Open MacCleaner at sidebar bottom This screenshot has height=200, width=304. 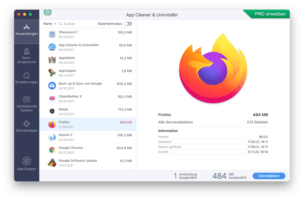coord(26,164)
